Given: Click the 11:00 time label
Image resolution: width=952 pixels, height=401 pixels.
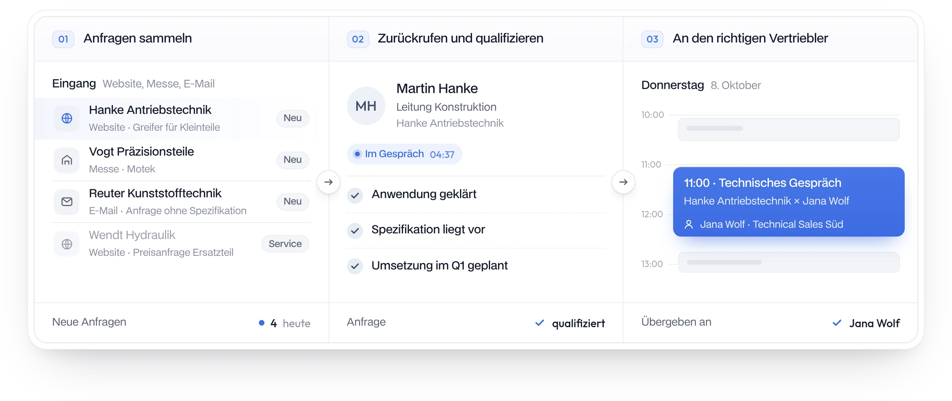Looking at the screenshot, I should [651, 165].
